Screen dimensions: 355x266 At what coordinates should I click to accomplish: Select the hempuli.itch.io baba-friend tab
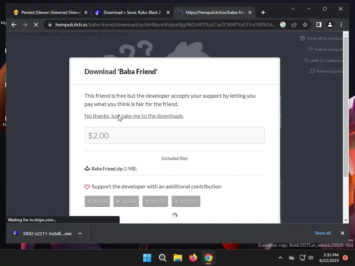215,12
